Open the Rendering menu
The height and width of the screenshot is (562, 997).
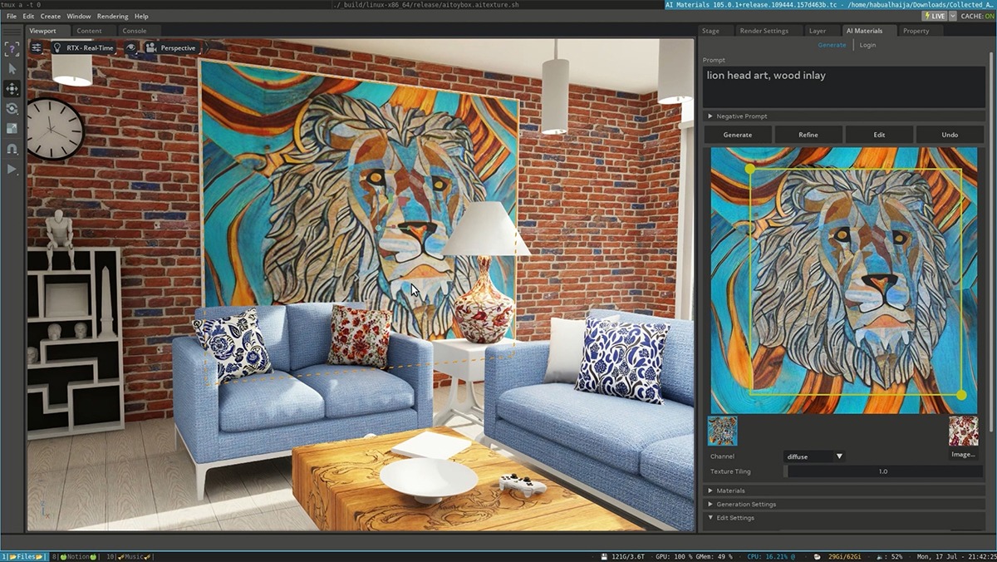click(x=112, y=16)
